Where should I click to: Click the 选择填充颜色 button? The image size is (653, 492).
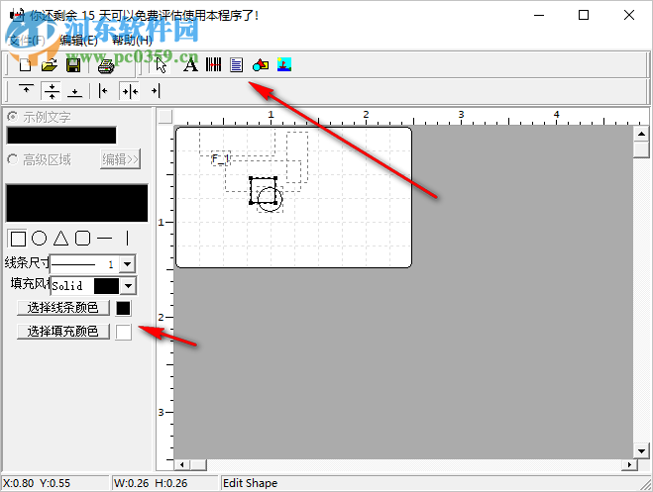coord(63,332)
